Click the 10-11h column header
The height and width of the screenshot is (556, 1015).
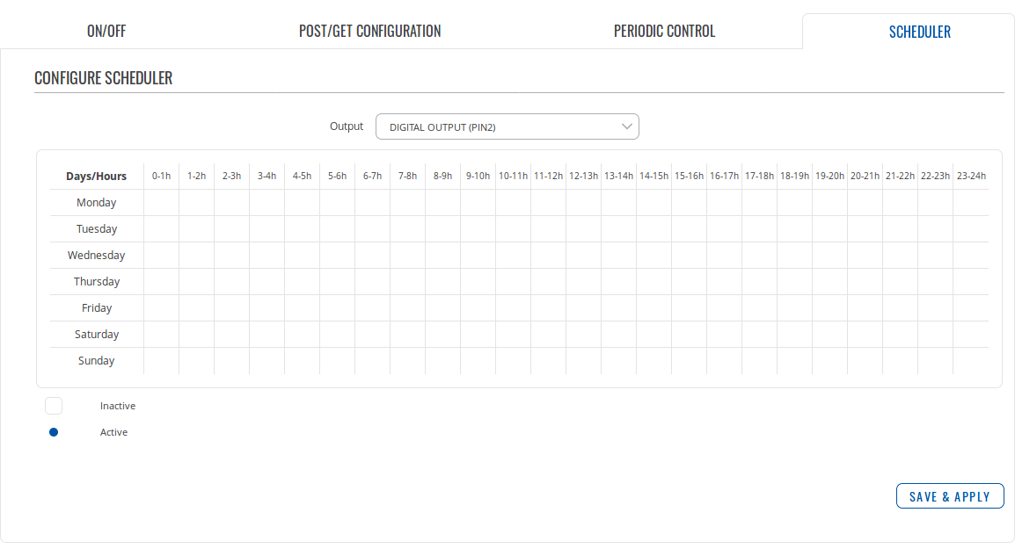513,176
